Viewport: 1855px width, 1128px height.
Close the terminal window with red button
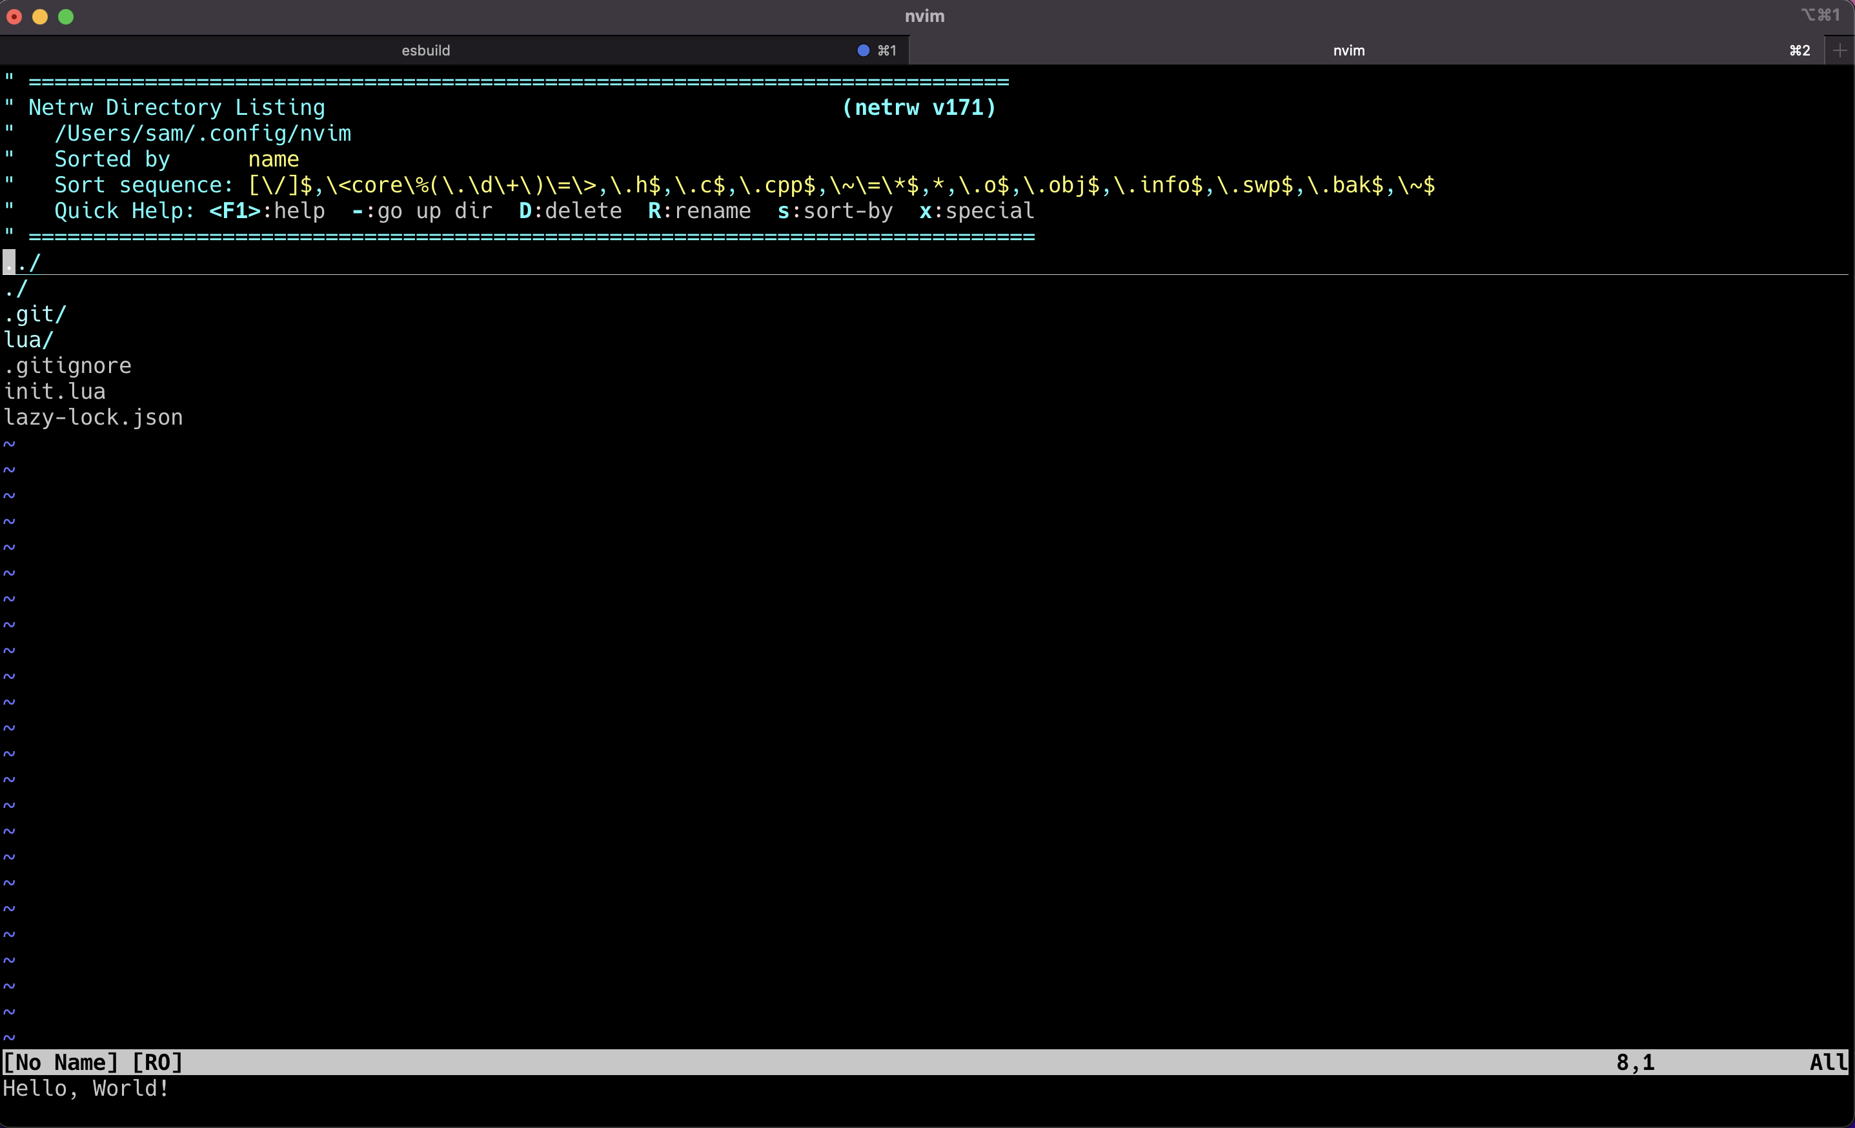coord(14,17)
